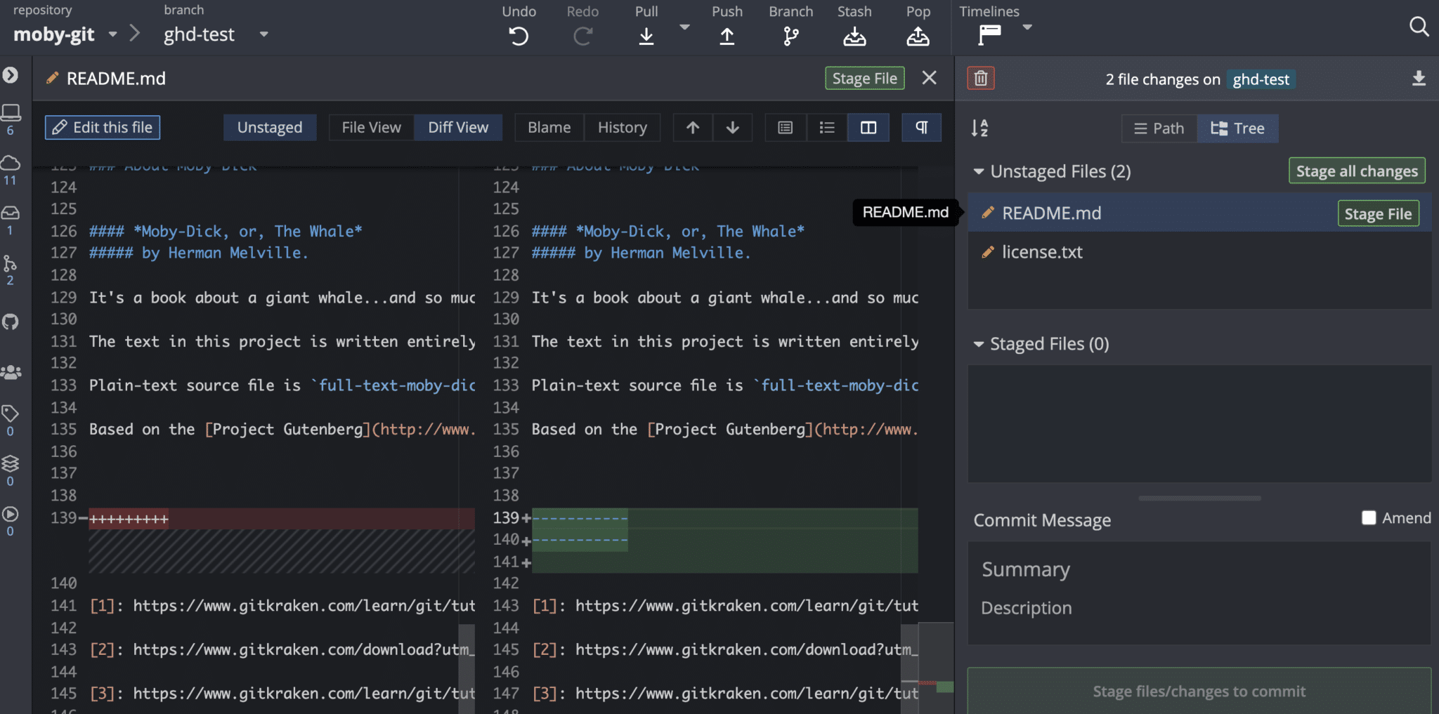Collapse the Unstaged Files section
Image resolution: width=1439 pixels, height=714 pixels.
click(x=978, y=171)
